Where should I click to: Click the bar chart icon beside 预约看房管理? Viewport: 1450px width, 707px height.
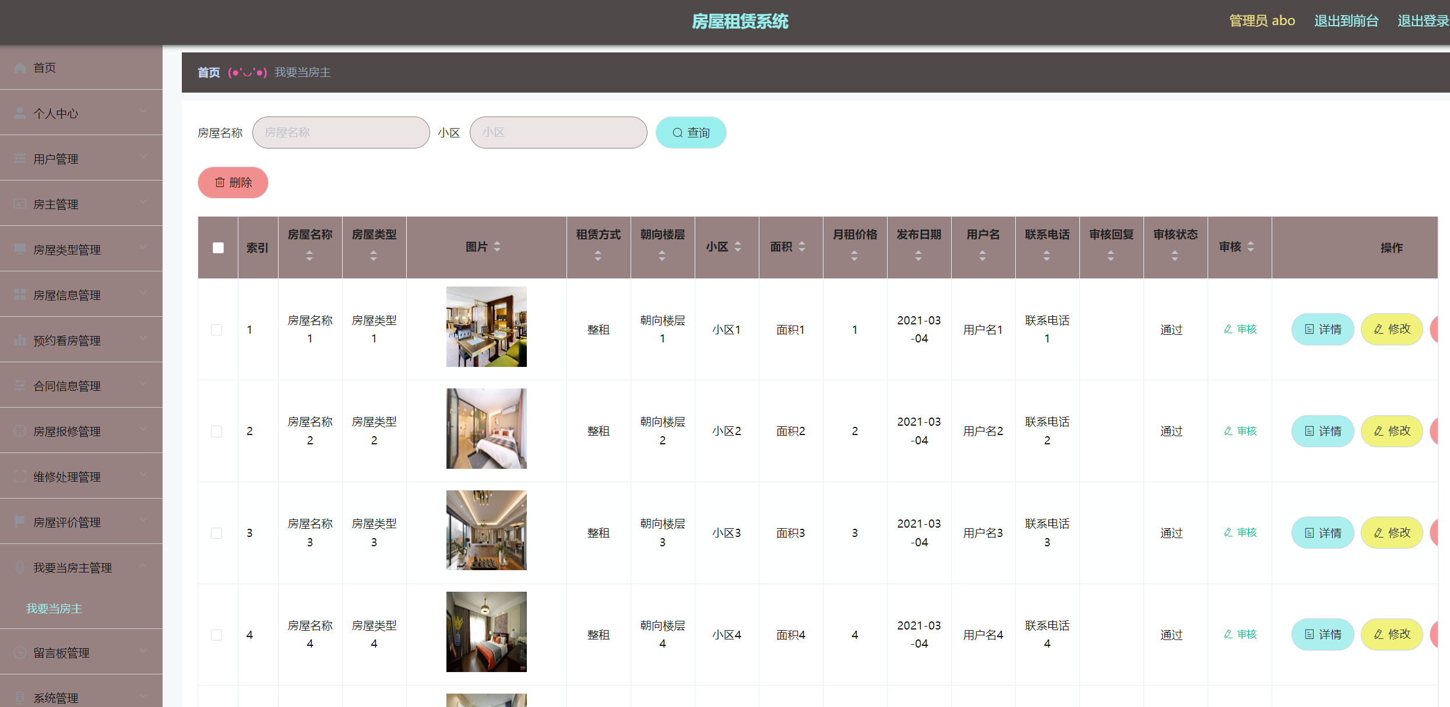coord(20,340)
